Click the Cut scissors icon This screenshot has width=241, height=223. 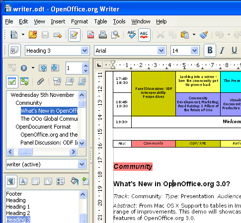[161, 35]
